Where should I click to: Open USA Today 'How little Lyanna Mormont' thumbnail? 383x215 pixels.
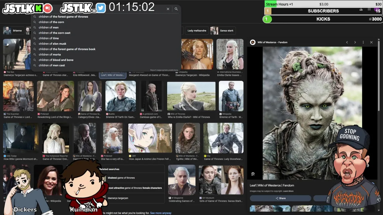21,138
